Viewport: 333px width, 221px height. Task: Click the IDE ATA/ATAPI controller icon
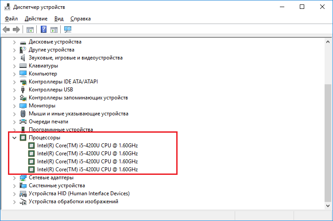tap(23, 82)
